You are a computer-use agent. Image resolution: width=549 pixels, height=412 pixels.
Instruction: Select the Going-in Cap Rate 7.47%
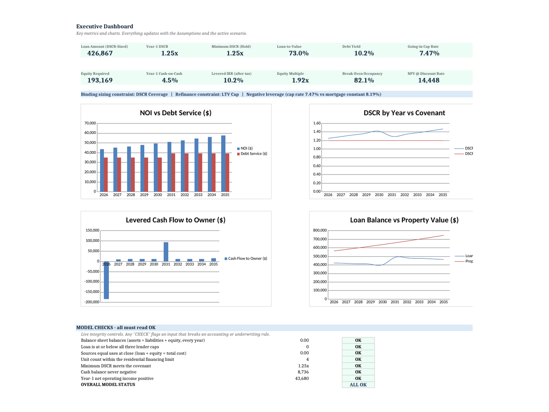(429, 53)
